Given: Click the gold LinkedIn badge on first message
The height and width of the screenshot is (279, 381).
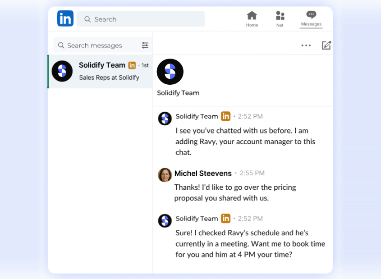Looking at the screenshot, I should (x=225, y=116).
